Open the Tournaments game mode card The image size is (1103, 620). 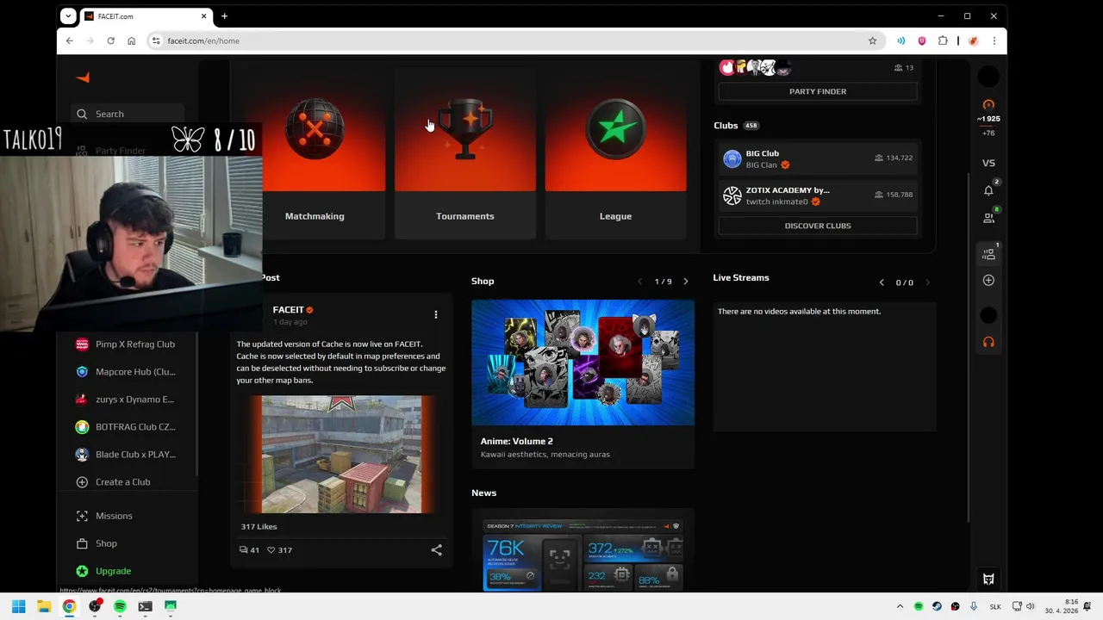465,152
